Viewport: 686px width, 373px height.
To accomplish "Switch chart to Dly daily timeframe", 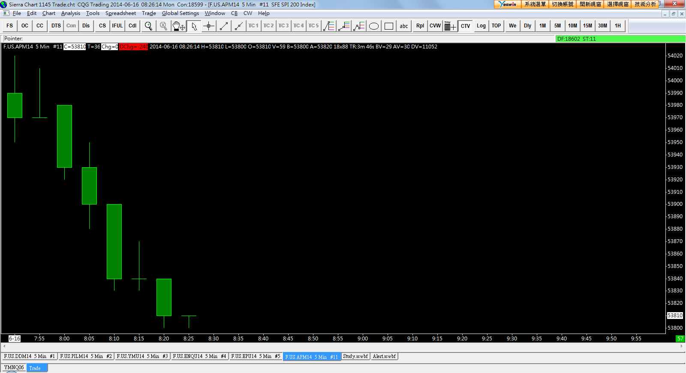I will click(527, 26).
